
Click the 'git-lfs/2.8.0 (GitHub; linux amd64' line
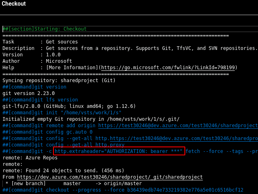69,106
